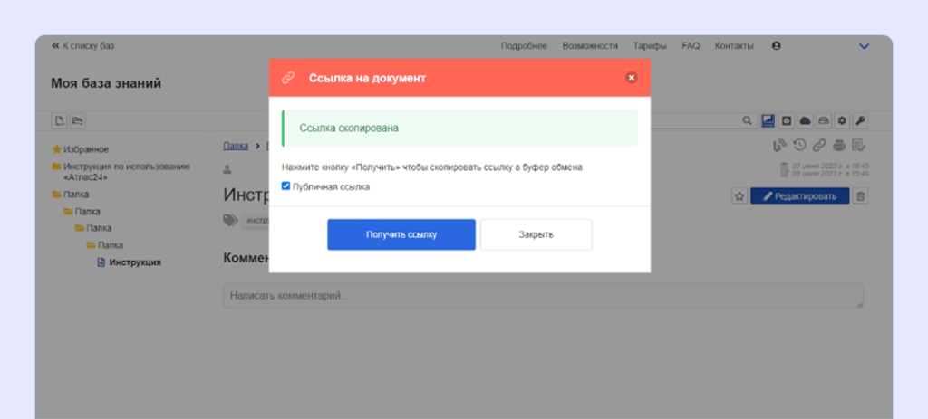928x419 pixels.
Task: Click the «Написать комментарий» input field
Action: pos(542,296)
